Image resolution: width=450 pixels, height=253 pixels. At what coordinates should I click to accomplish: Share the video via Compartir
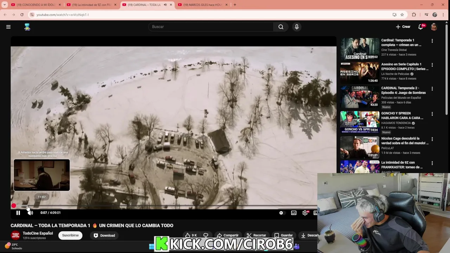click(x=227, y=235)
